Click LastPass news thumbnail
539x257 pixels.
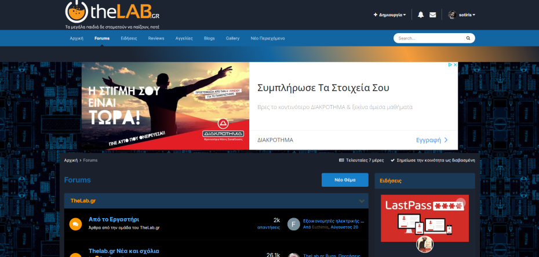[424, 218]
